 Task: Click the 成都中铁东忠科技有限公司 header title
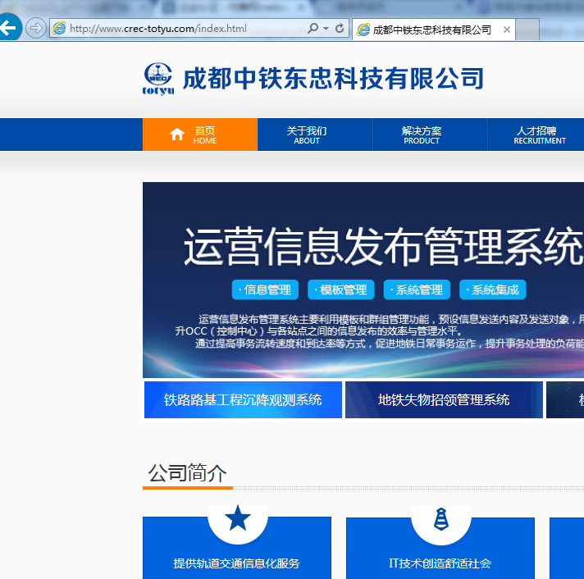pos(333,79)
